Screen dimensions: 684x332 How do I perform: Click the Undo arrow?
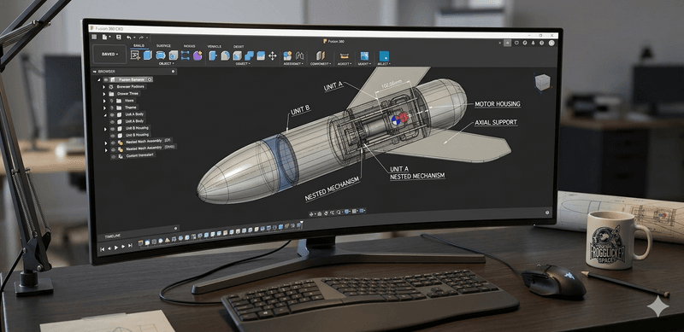[x=129, y=38]
